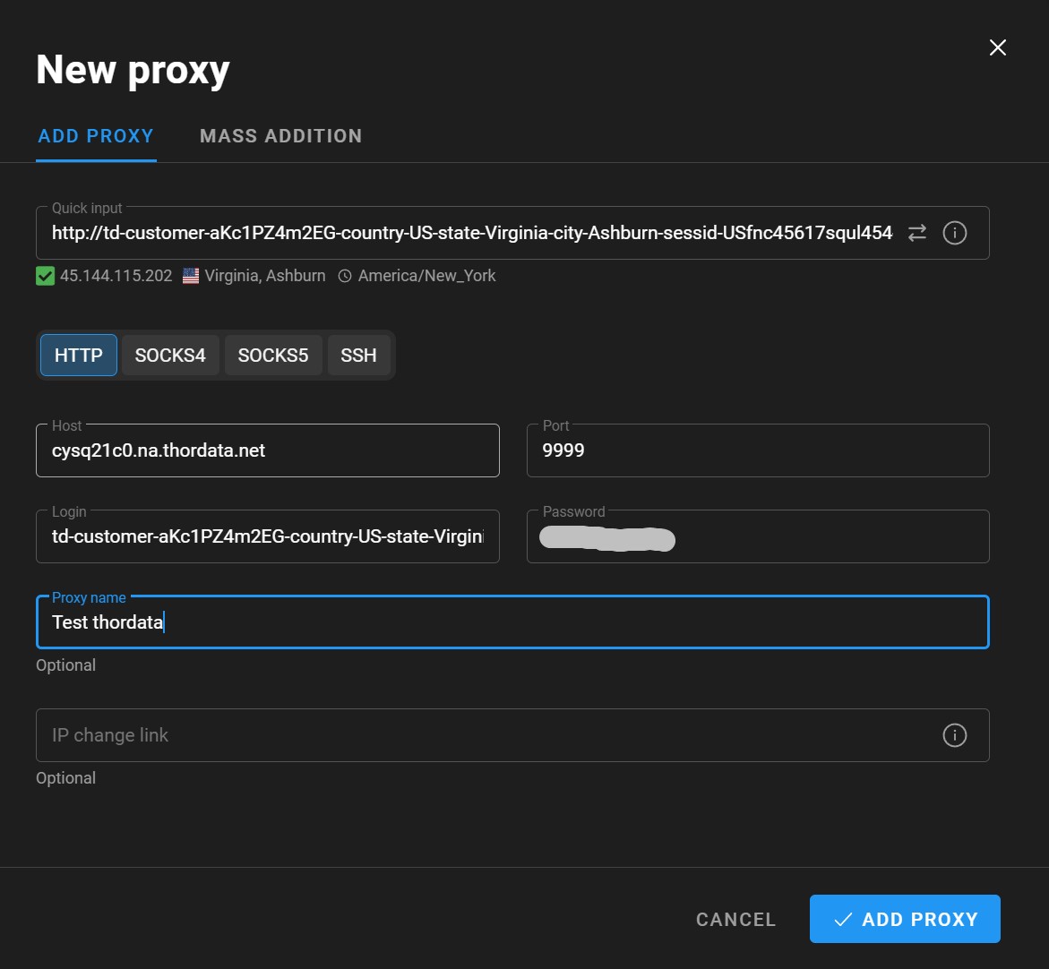Viewport: 1049px width, 969px height.
Task: Select the SOCKS4 protocol
Action: pos(170,356)
